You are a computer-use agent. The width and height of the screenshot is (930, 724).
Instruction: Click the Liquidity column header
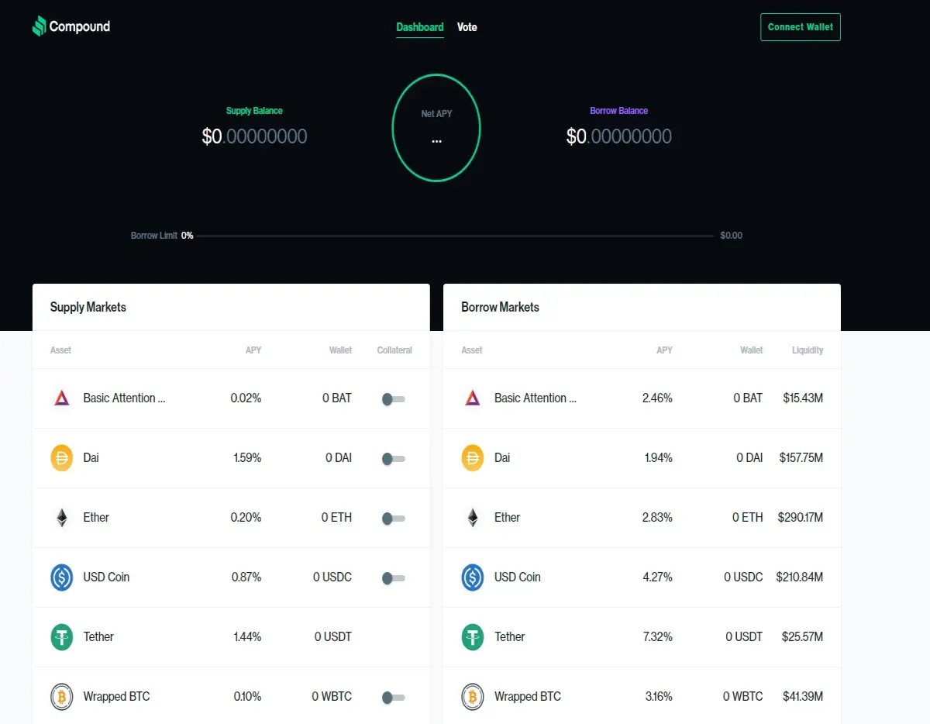[x=808, y=350]
